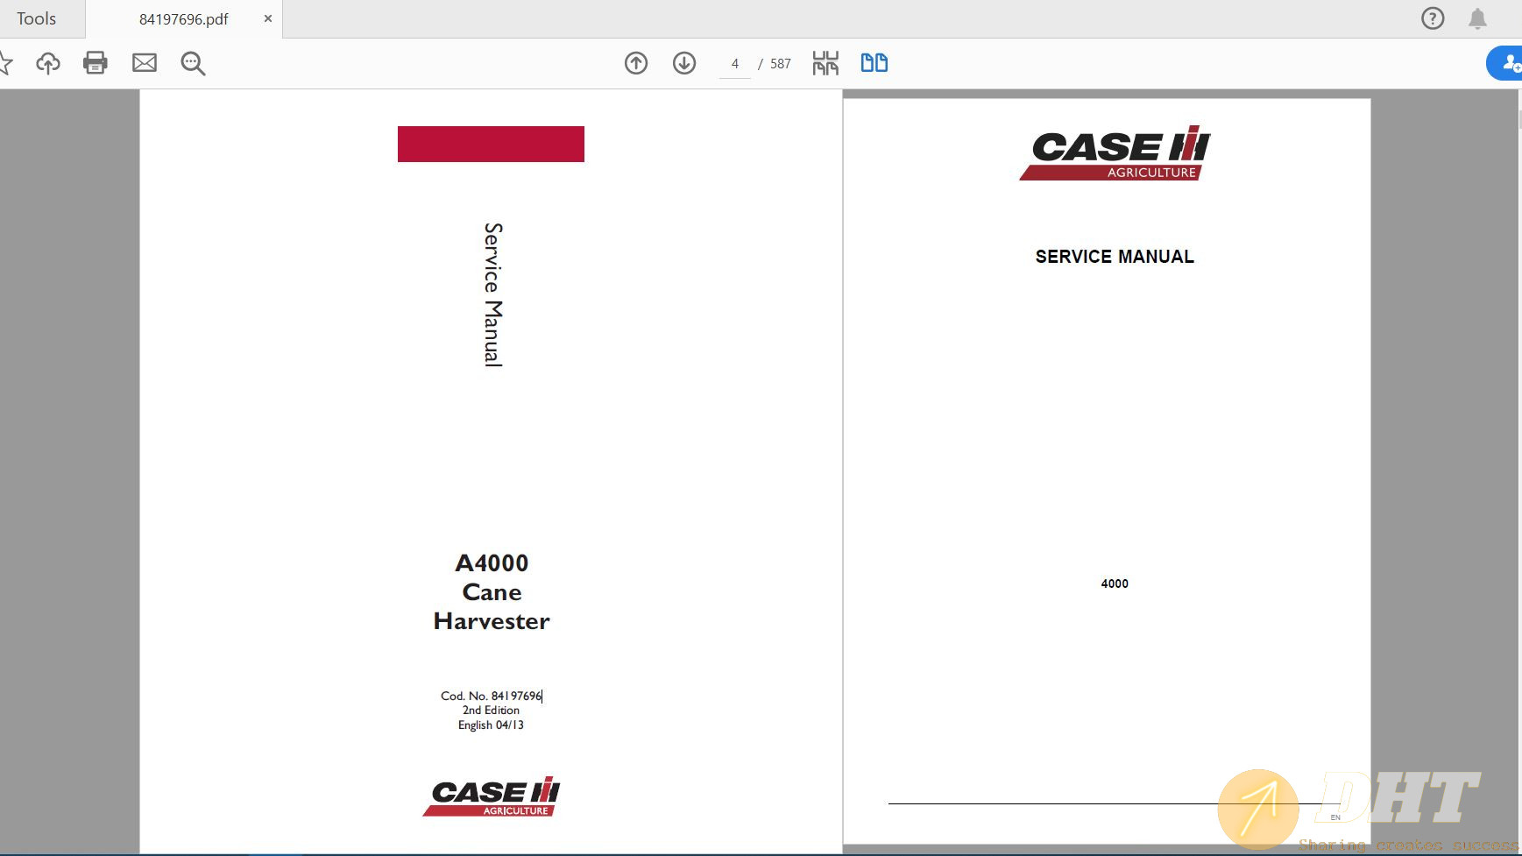Open the notifications bell
This screenshot has height=856, width=1522.
(x=1478, y=18)
